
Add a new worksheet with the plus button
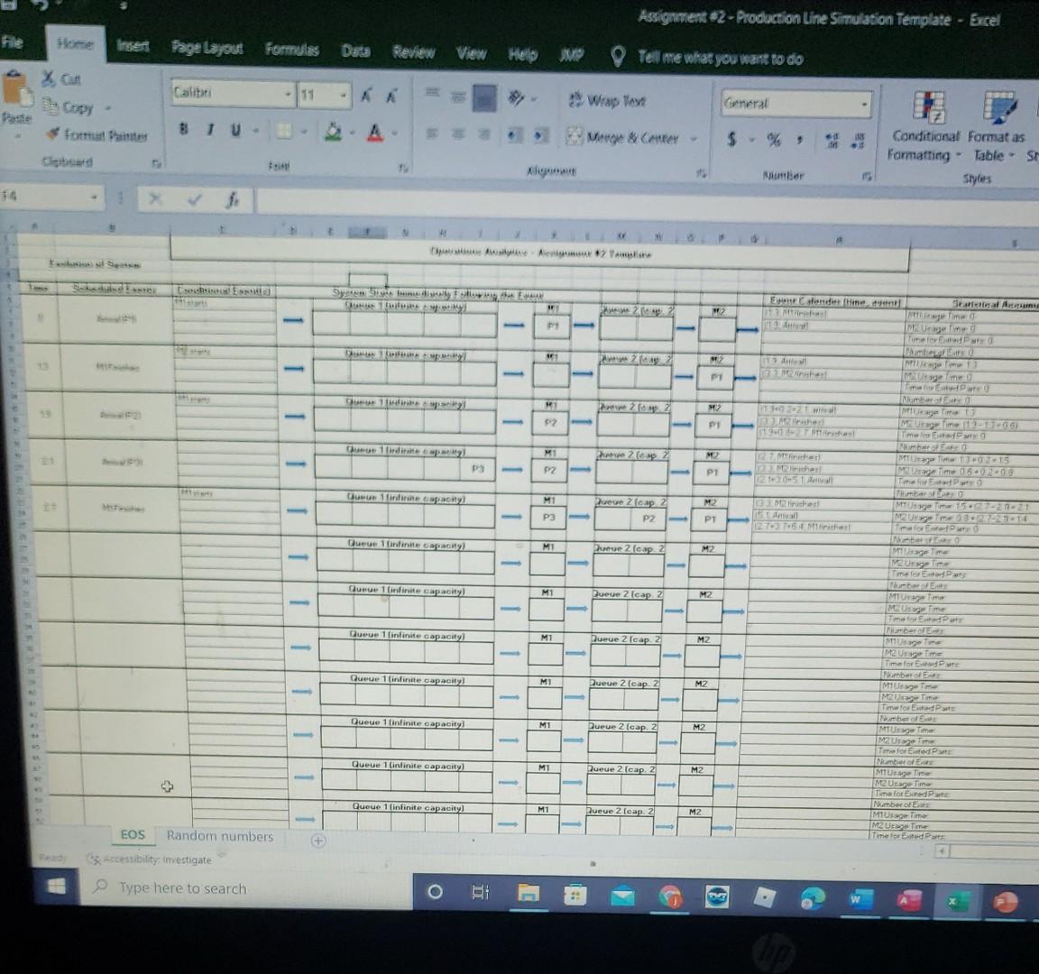pos(317,840)
